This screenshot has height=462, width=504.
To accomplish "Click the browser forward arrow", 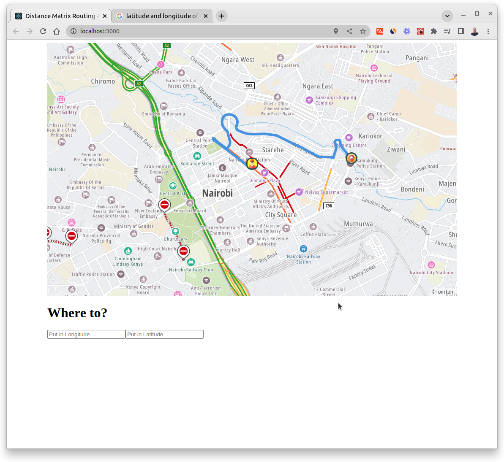I will pyautogui.click(x=30, y=31).
